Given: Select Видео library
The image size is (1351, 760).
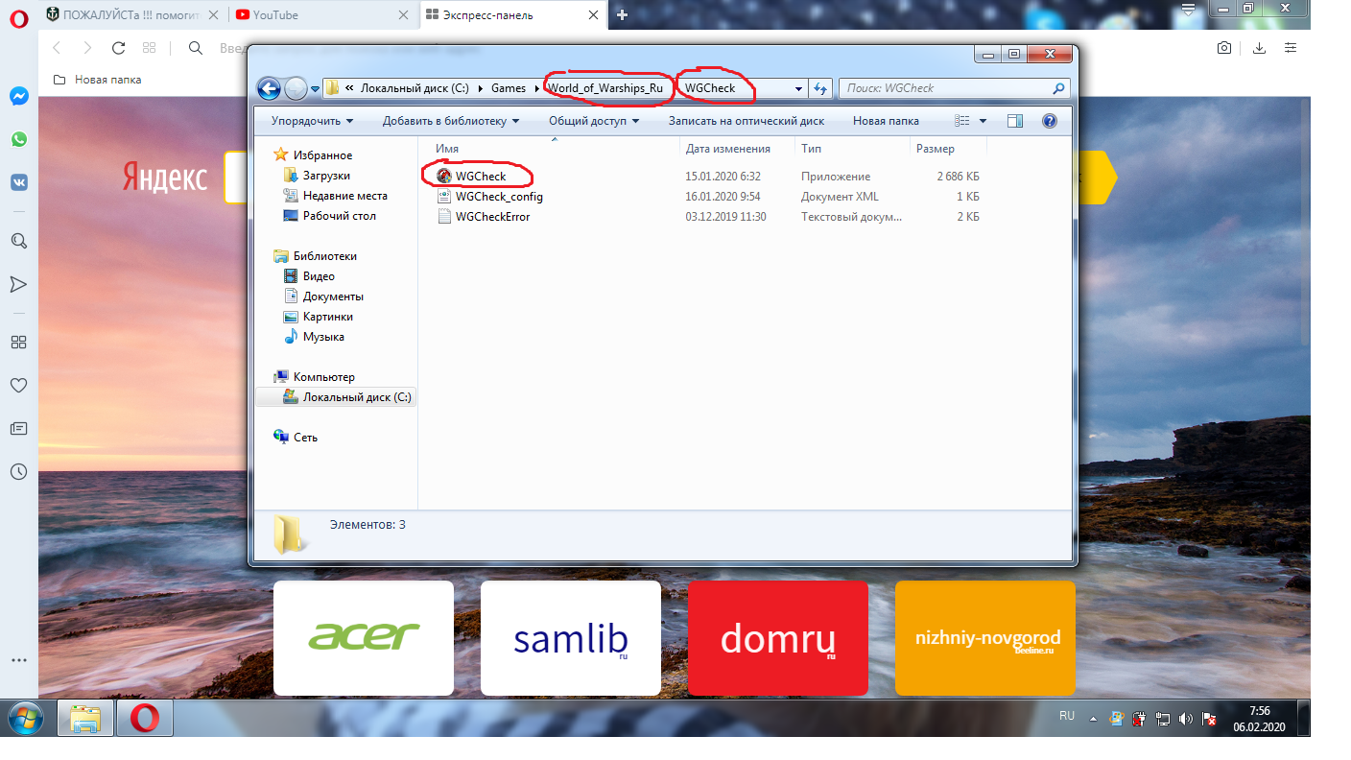Looking at the screenshot, I should click(319, 276).
